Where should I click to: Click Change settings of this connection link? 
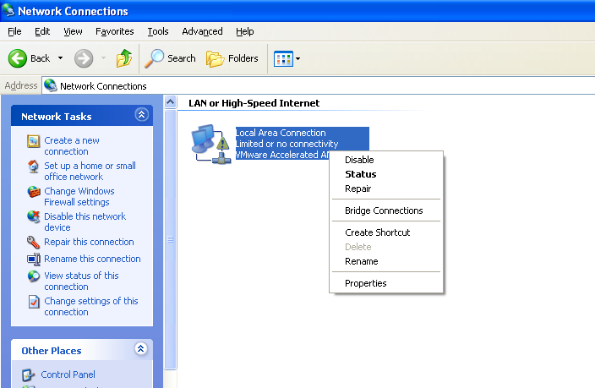coord(91,307)
